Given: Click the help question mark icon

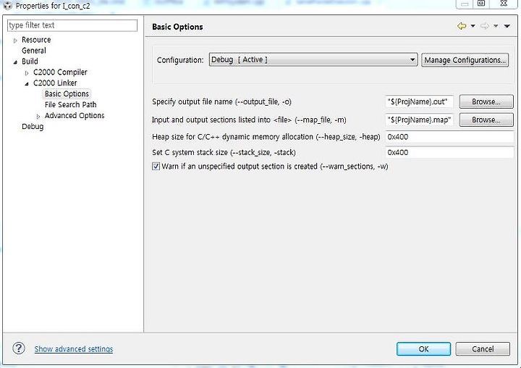Looking at the screenshot, I should coord(19,348).
